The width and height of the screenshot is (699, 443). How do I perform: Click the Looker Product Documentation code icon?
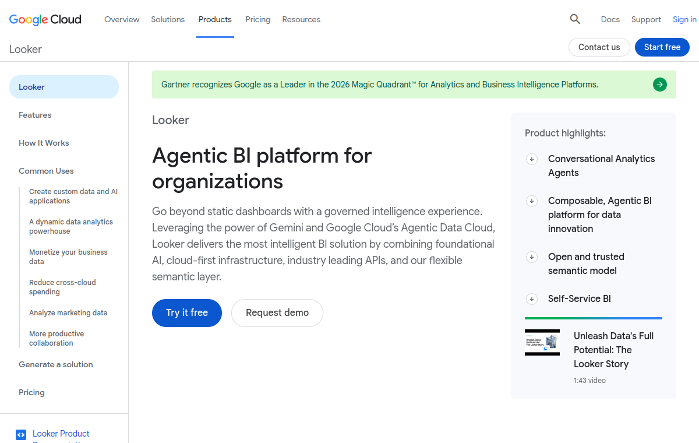click(x=21, y=434)
